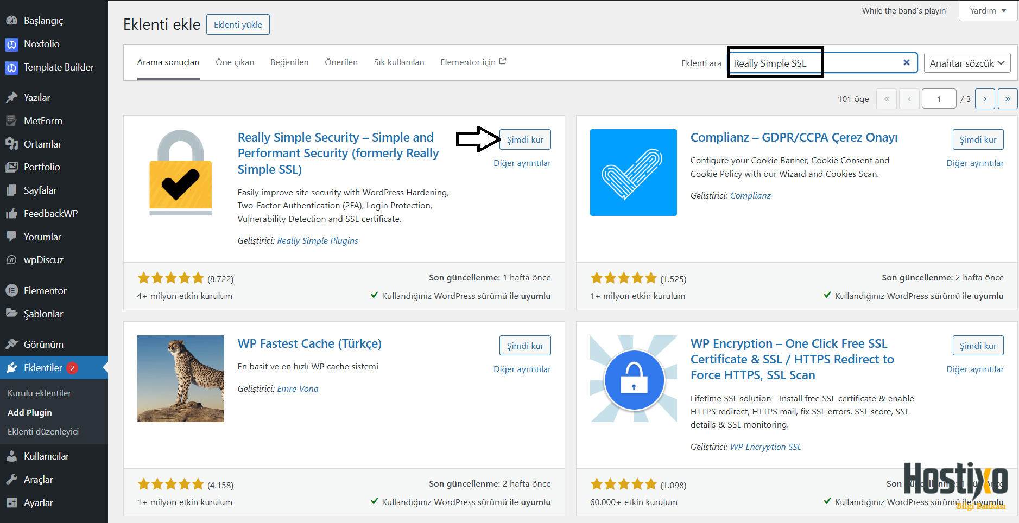This screenshot has width=1019, height=523.
Task: Switch to the Önerilen tab
Action: point(341,62)
